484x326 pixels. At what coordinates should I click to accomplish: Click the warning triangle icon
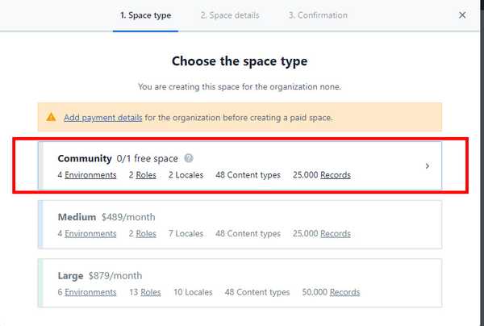tap(51, 118)
